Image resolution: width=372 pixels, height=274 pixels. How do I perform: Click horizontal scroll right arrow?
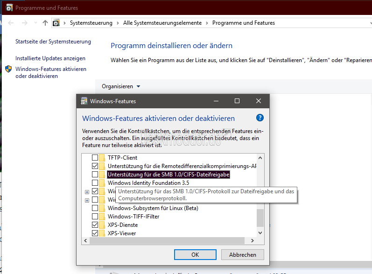coord(253,240)
